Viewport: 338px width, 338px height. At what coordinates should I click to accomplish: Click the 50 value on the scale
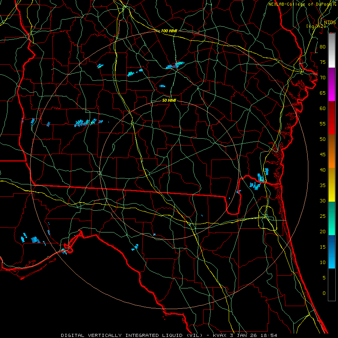(323, 139)
